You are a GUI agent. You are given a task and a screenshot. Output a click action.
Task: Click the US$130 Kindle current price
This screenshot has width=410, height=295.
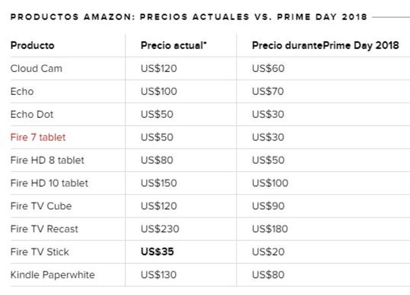[x=158, y=275]
